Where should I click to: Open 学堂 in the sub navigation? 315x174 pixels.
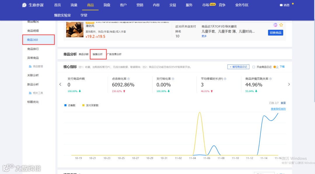point(84,15)
